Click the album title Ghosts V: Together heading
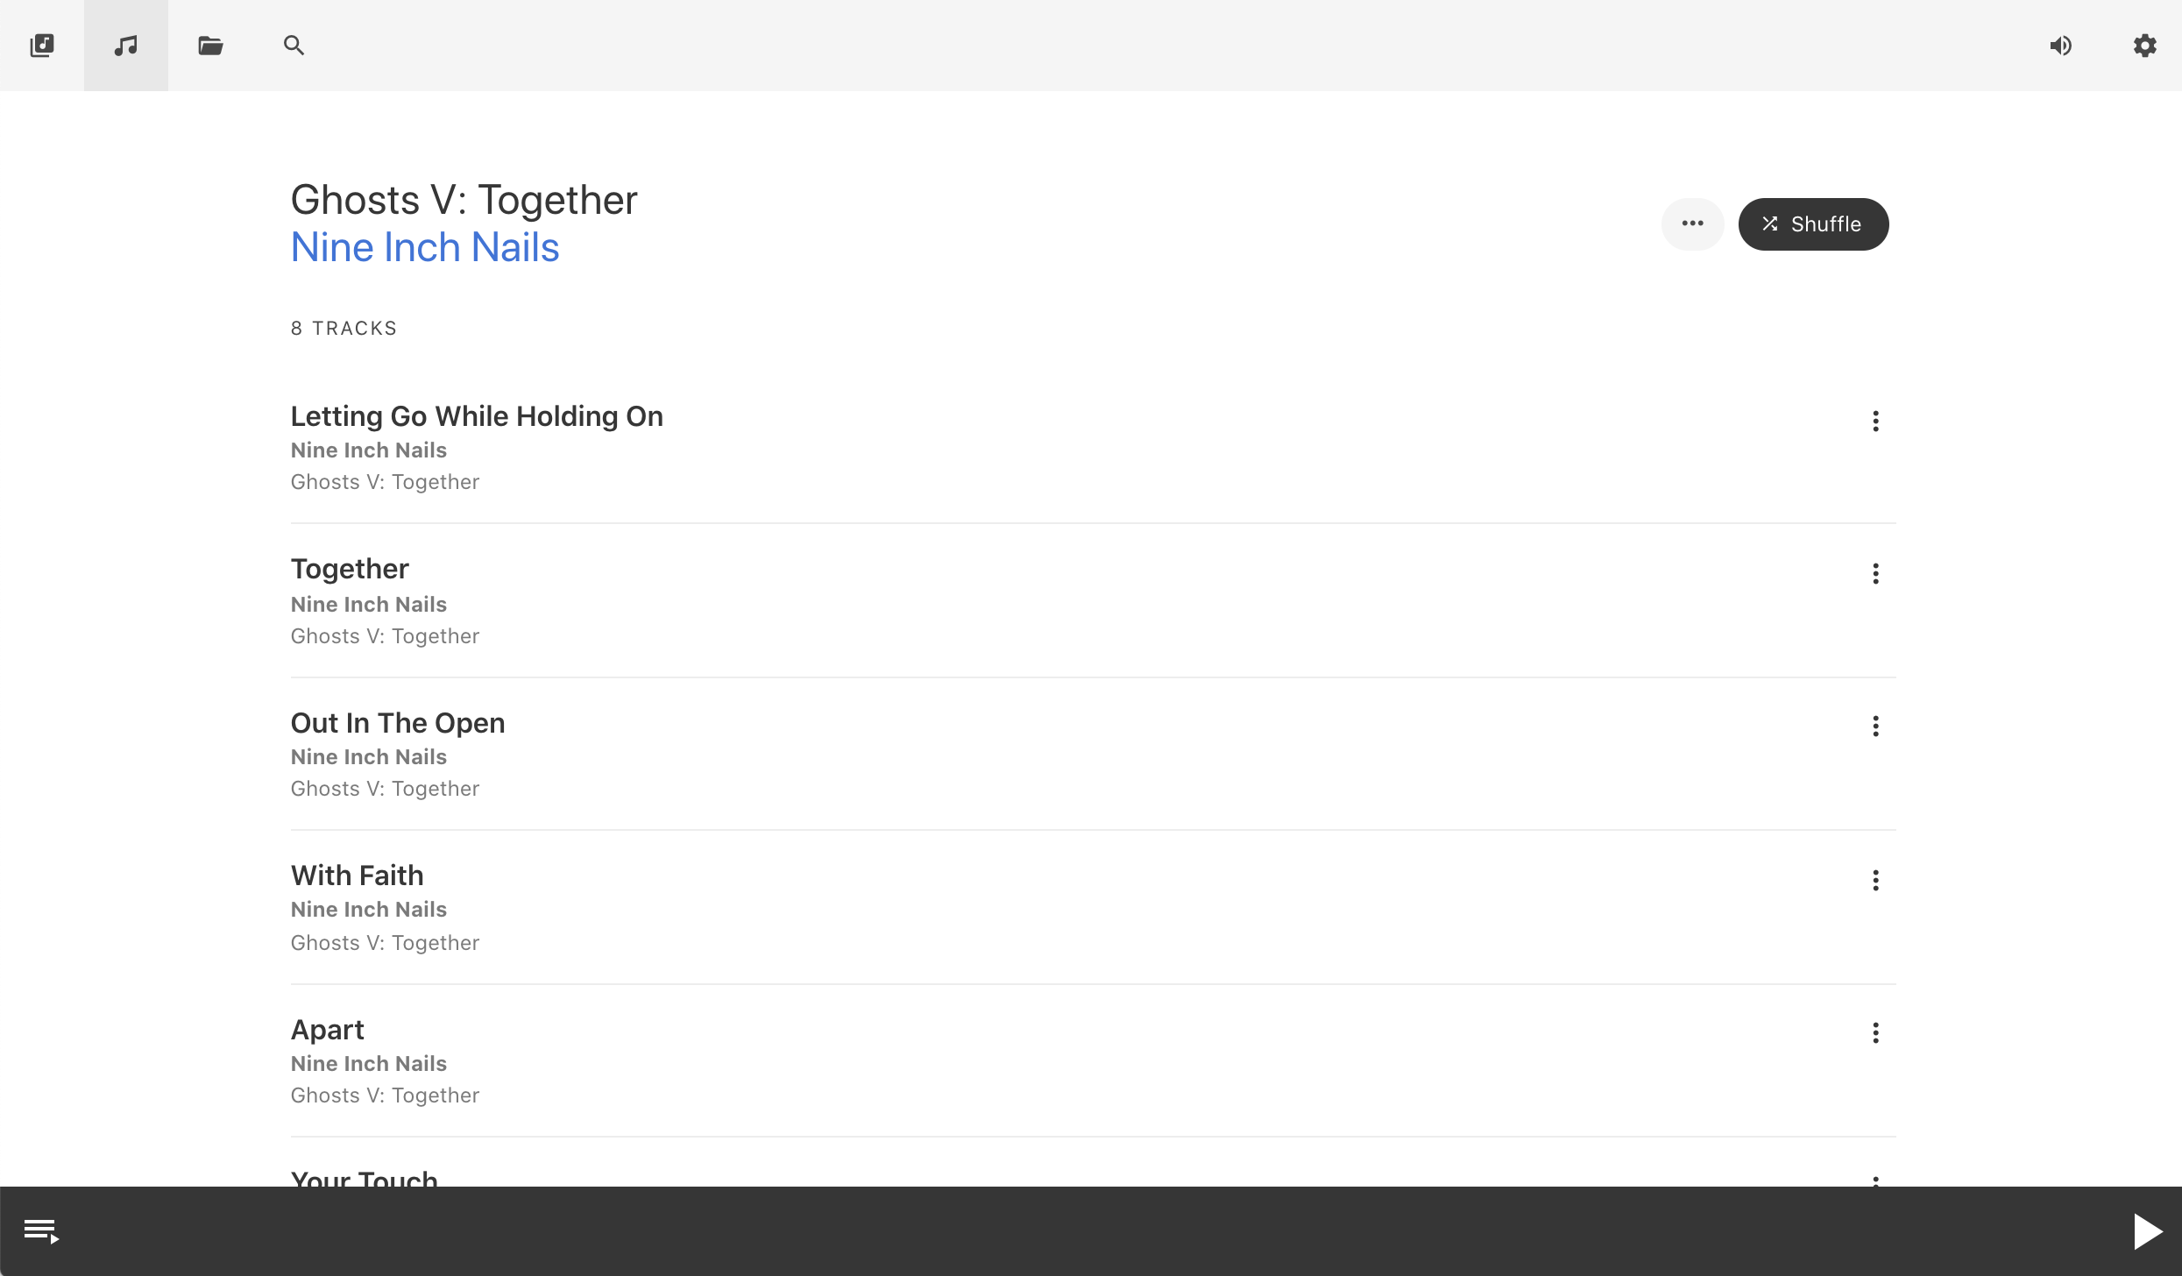2182x1276 pixels. [x=464, y=200]
